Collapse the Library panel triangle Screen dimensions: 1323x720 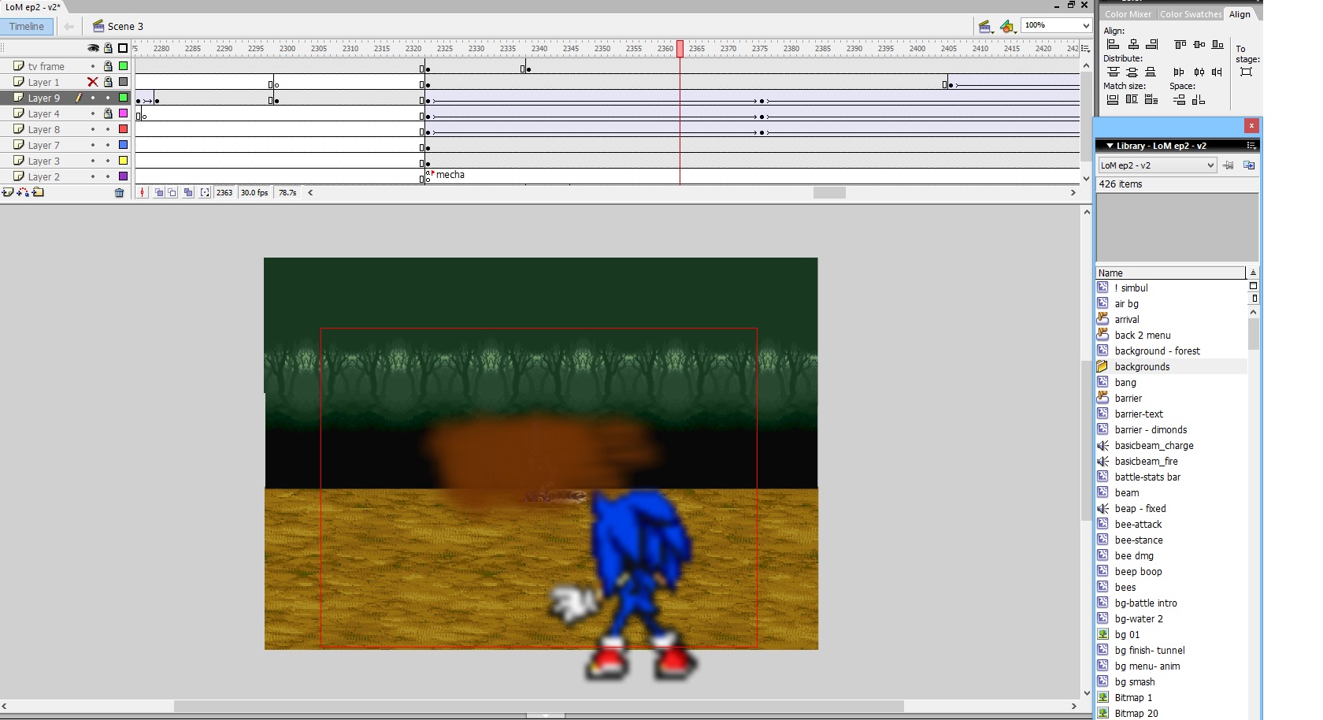(x=1110, y=146)
